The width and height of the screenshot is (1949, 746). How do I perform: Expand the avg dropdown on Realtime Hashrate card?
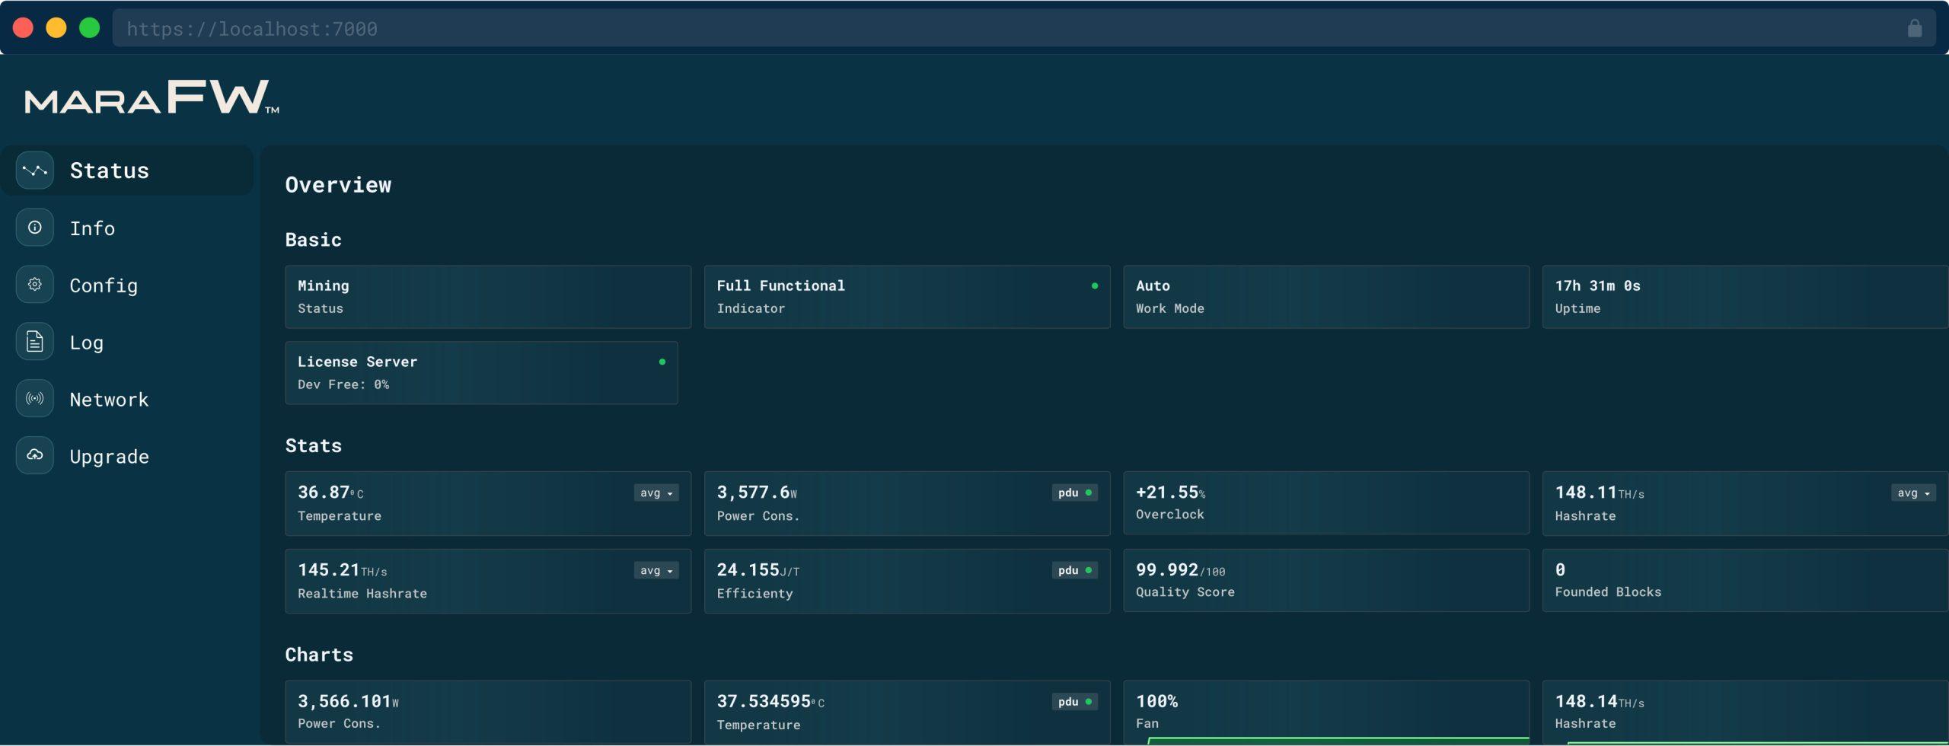tap(656, 571)
